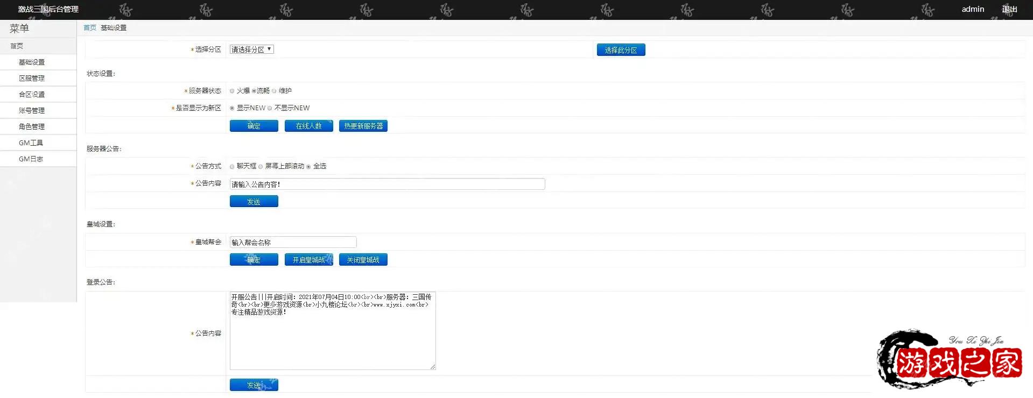Choose 不显示NEW radio option
The width and height of the screenshot is (1033, 398).
click(x=270, y=109)
